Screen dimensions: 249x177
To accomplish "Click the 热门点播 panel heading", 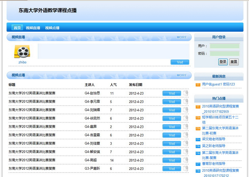I will pyautogui.click(x=219, y=98).
